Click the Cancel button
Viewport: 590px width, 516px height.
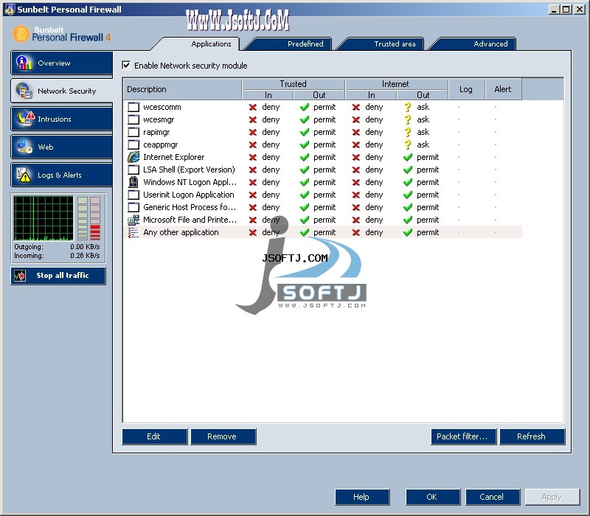coord(493,497)
